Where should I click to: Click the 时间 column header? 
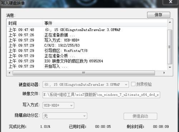(x=25, y=23)
